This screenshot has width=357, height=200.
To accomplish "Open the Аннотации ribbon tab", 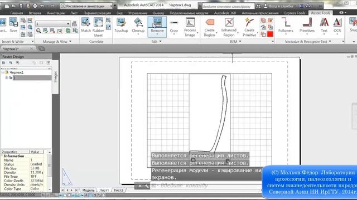I will [x=56, y=13].
